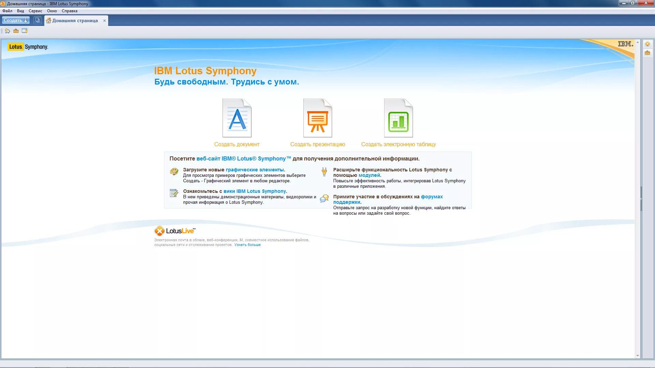Click the orange toolbox toolbar icon

click(16, 31)
